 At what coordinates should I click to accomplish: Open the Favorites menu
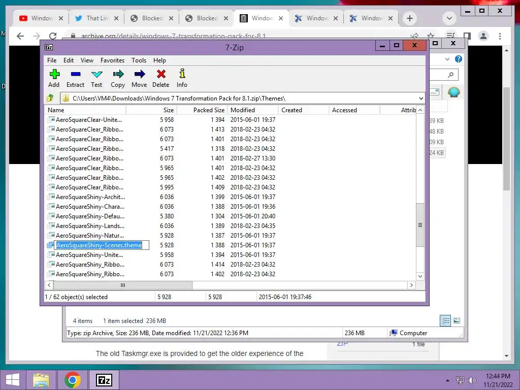click(112, 60)
